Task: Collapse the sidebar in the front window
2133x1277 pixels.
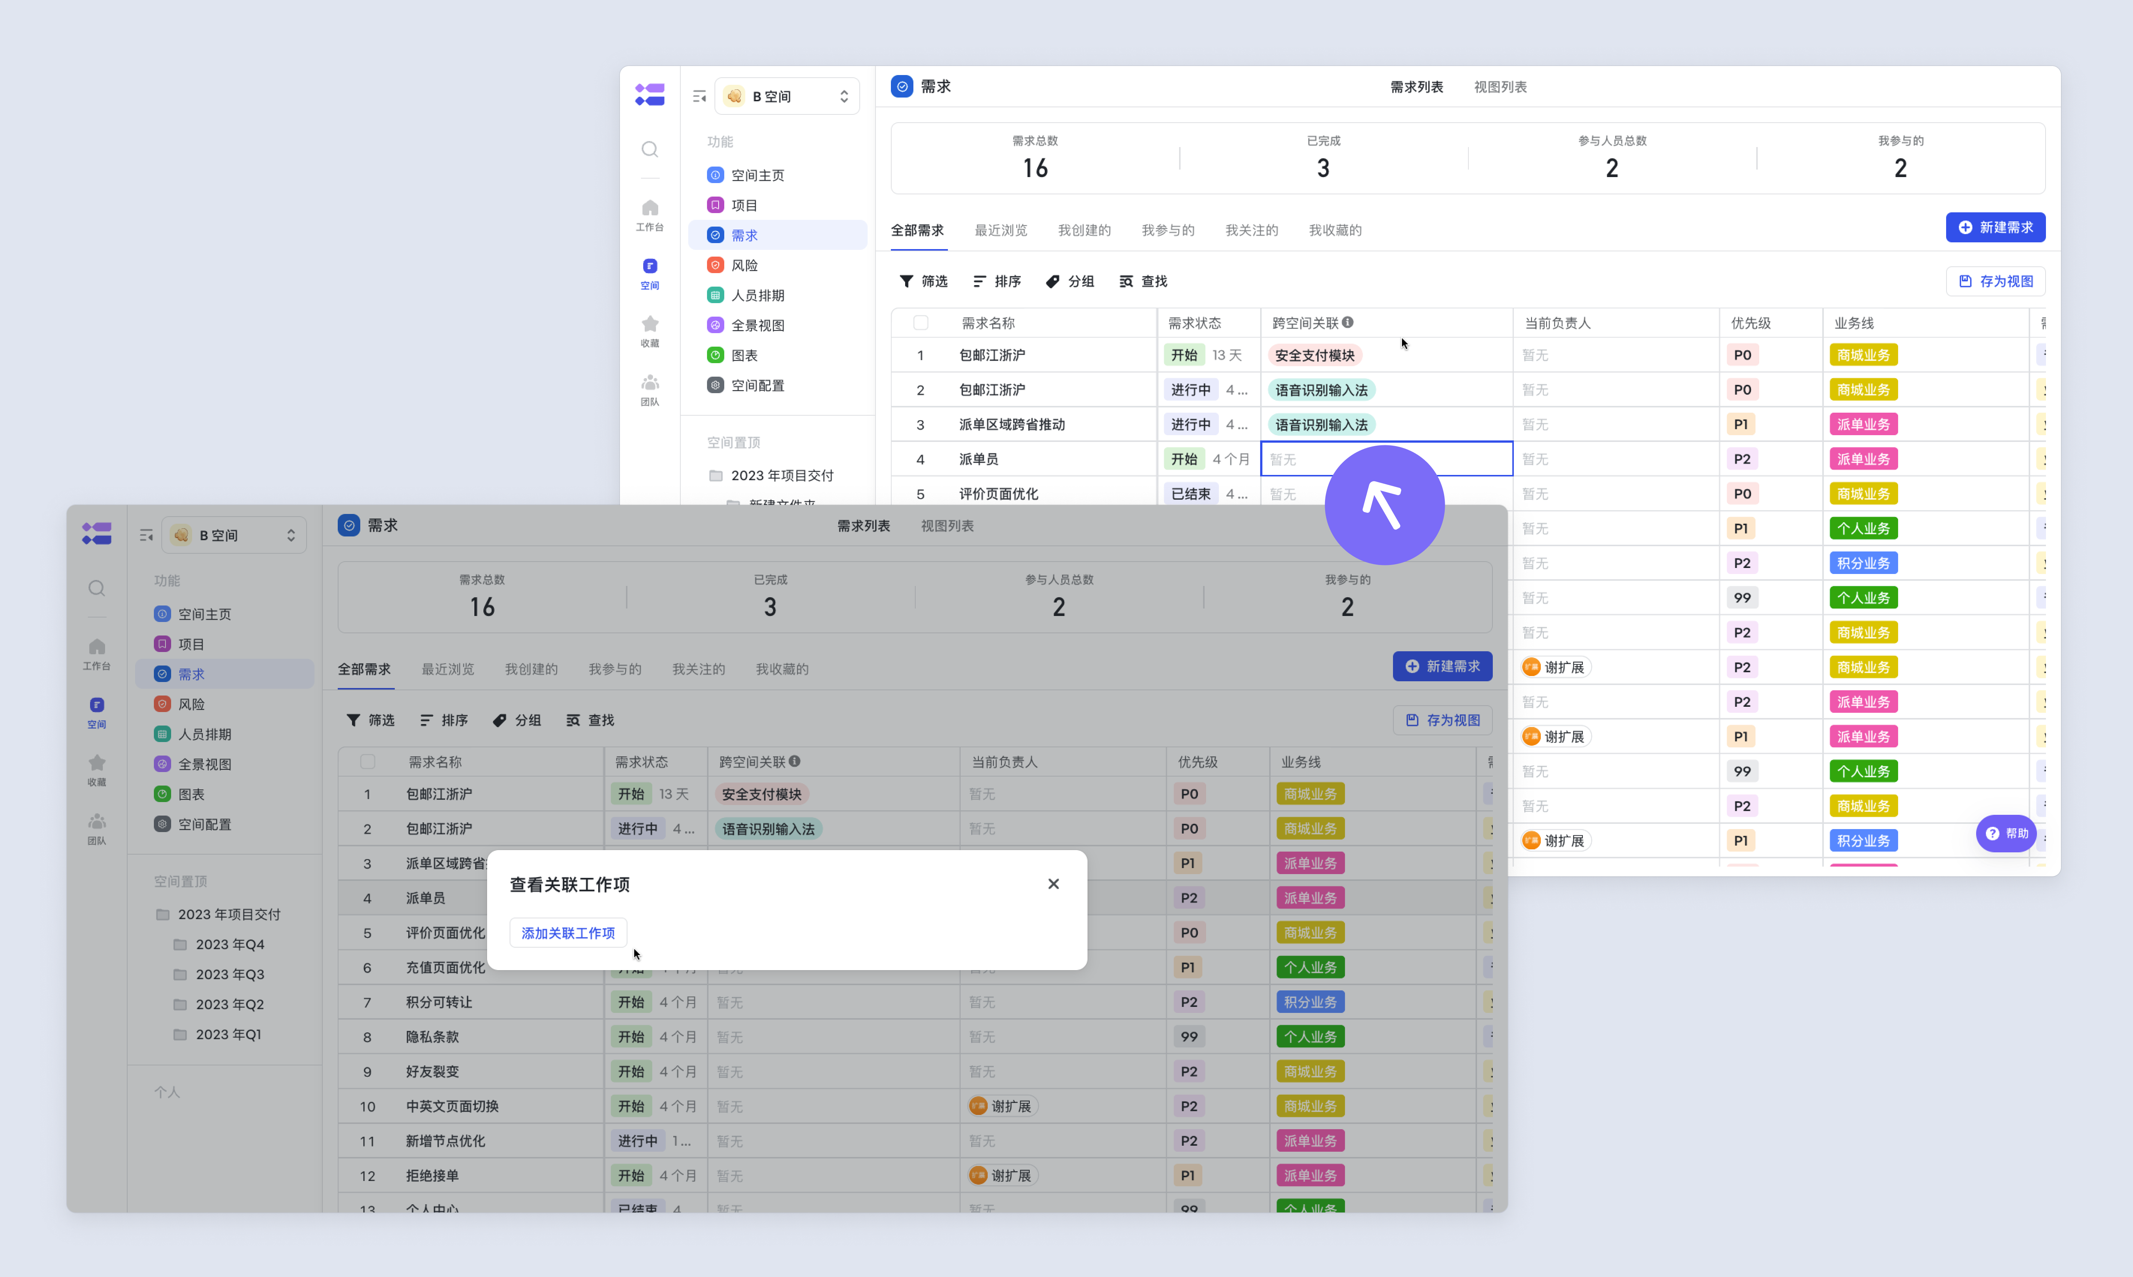Action: click(x=146, y=535)
